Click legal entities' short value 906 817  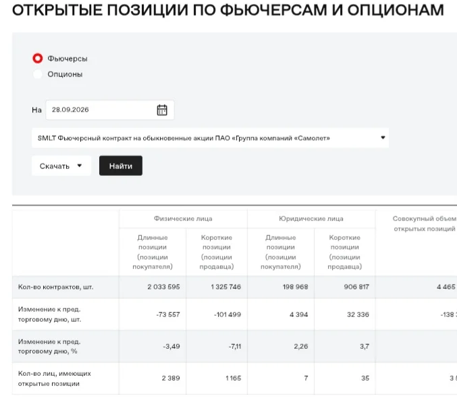coord(356,287)
